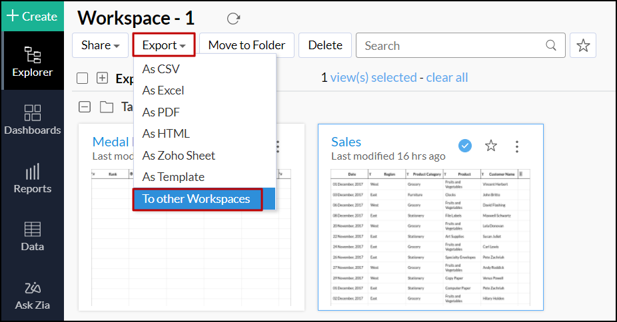
Task: Click 'Last modified 16 hrs ago' text
Action: pyautogui.click(x=388, y=156)
